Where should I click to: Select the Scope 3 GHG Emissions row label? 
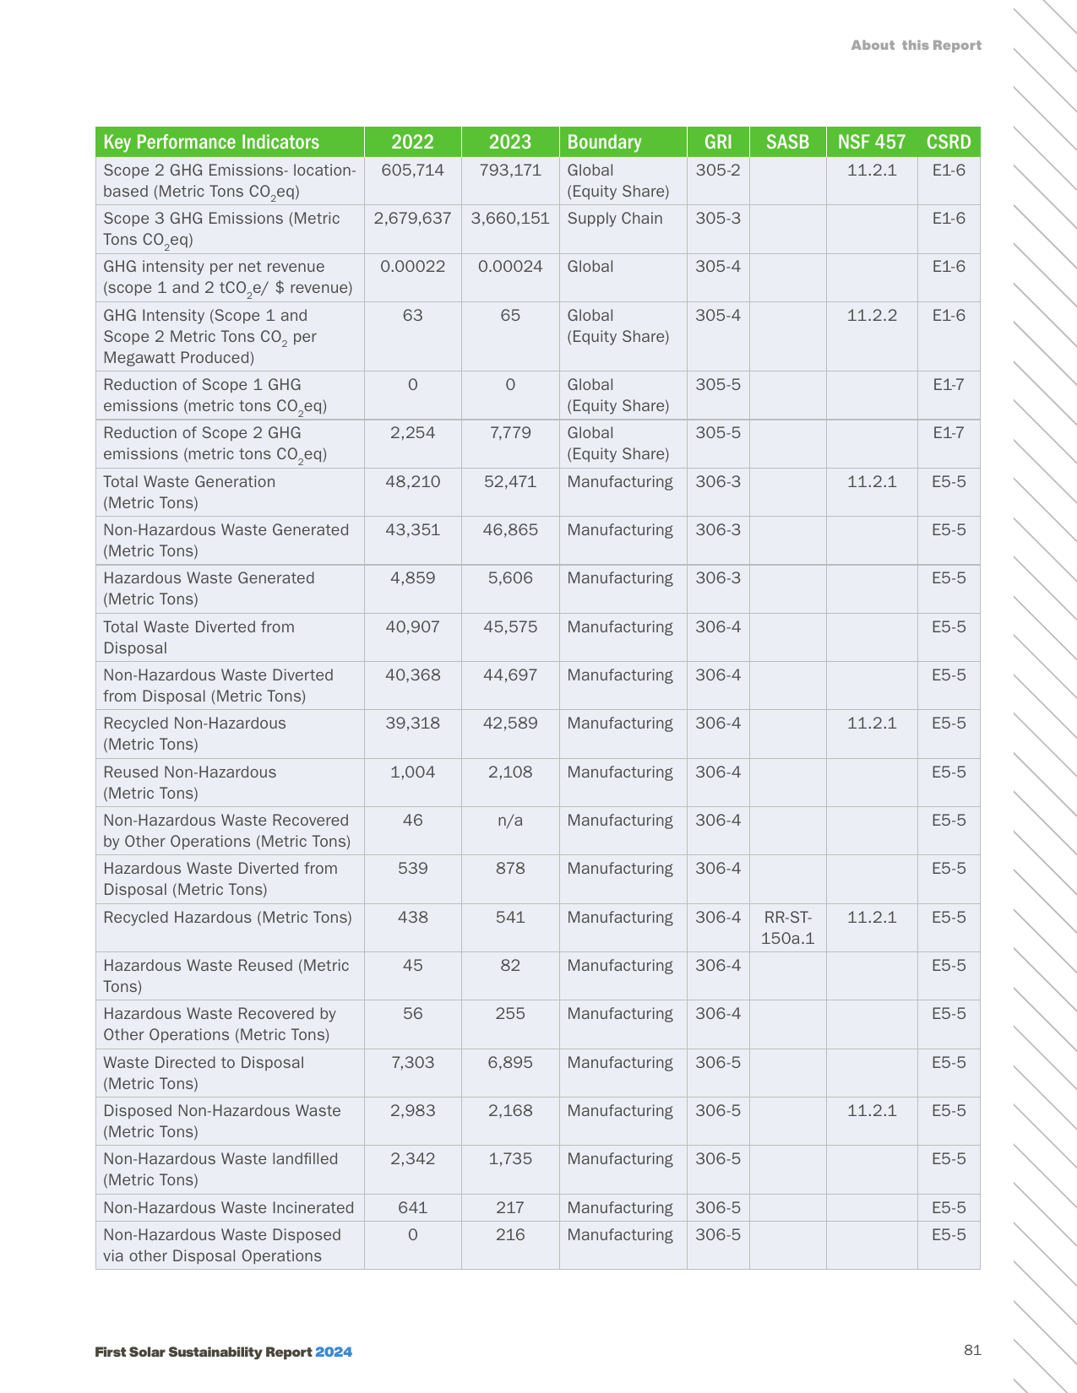tap(221, 229)
